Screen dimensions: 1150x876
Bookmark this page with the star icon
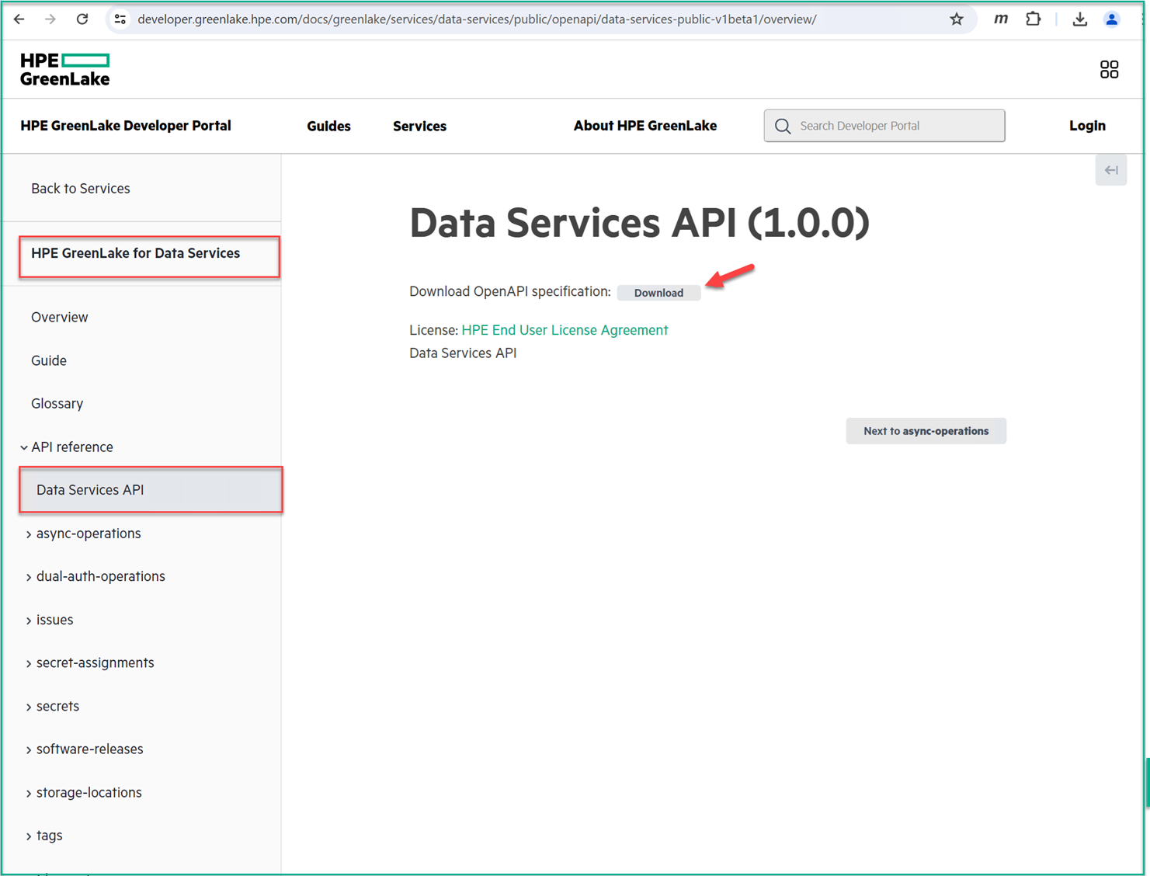click(957, 19)
